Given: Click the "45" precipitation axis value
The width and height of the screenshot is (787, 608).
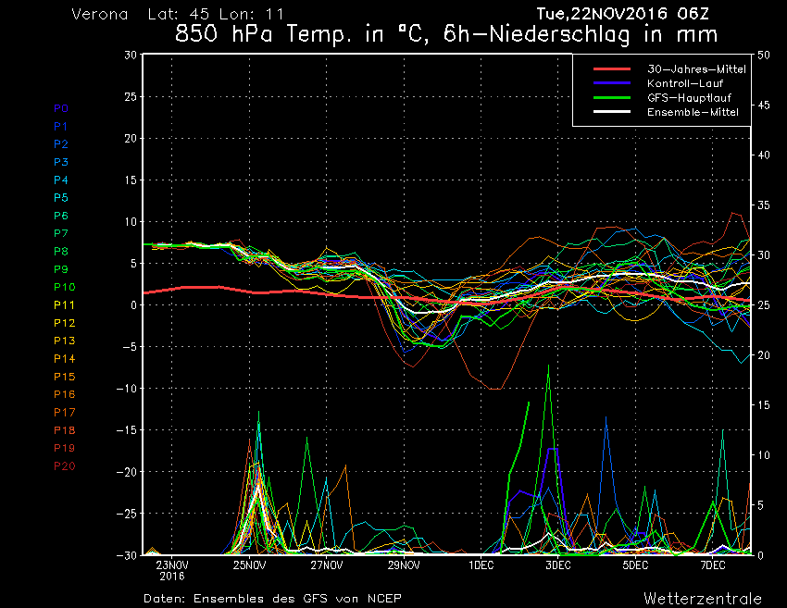Looking at the screenshot, I should point(764,105).
